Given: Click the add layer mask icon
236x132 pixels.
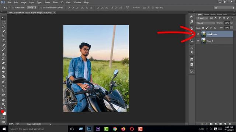Looking at the screenshot, I should 211,124.
